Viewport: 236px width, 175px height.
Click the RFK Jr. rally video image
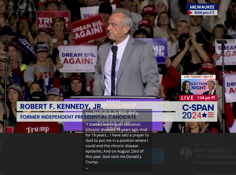pos(118,66)
